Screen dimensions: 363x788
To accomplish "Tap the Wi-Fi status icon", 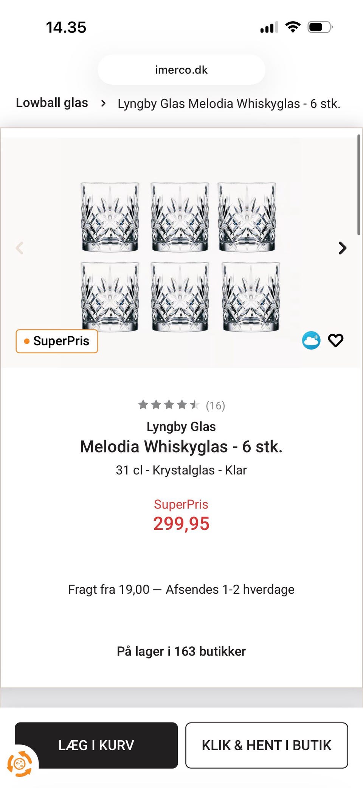I will 293,27.
